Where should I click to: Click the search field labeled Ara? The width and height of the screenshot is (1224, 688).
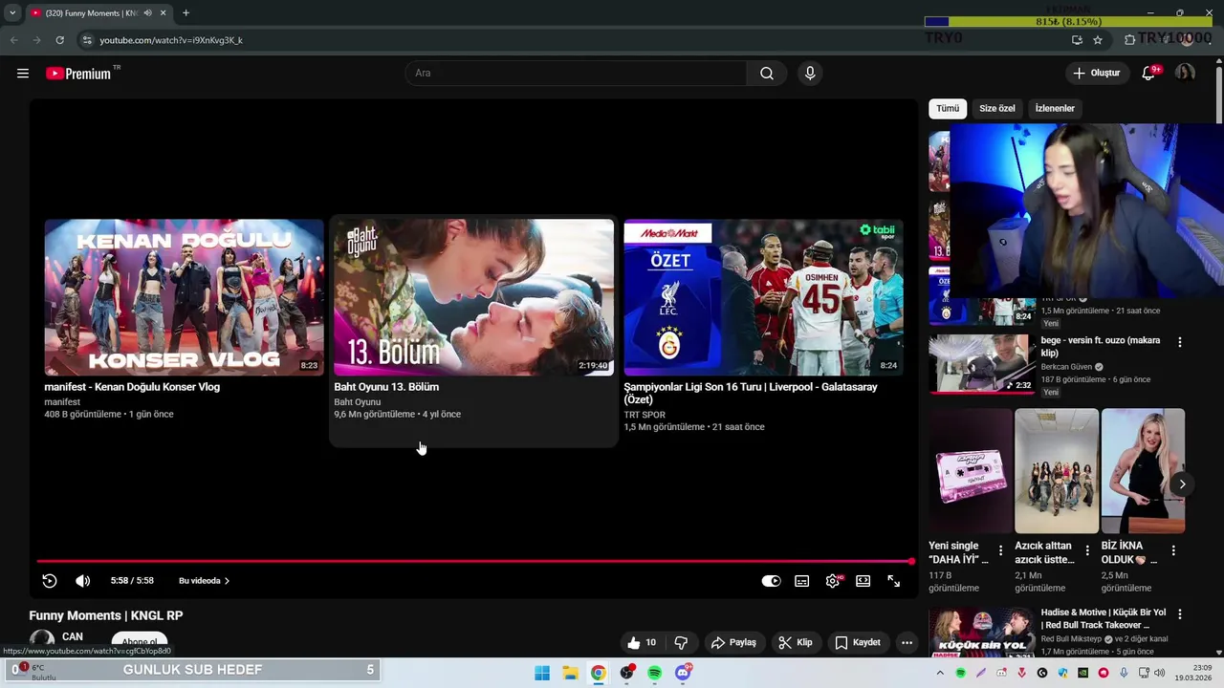(x=577, y=74)
